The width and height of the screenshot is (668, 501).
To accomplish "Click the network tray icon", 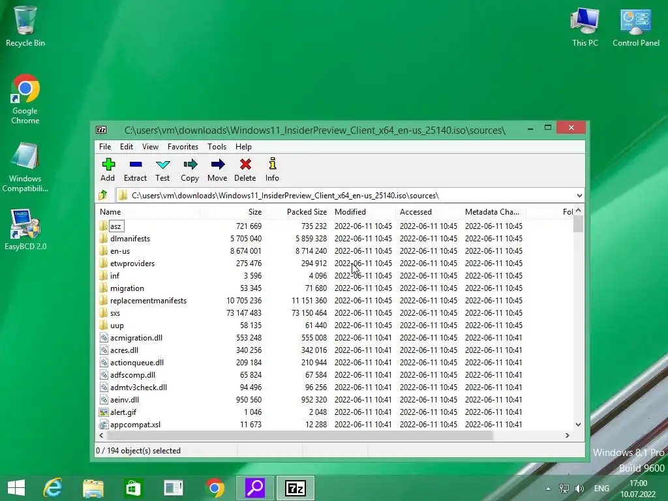I will pyautogui.click(x=564, y=488).
